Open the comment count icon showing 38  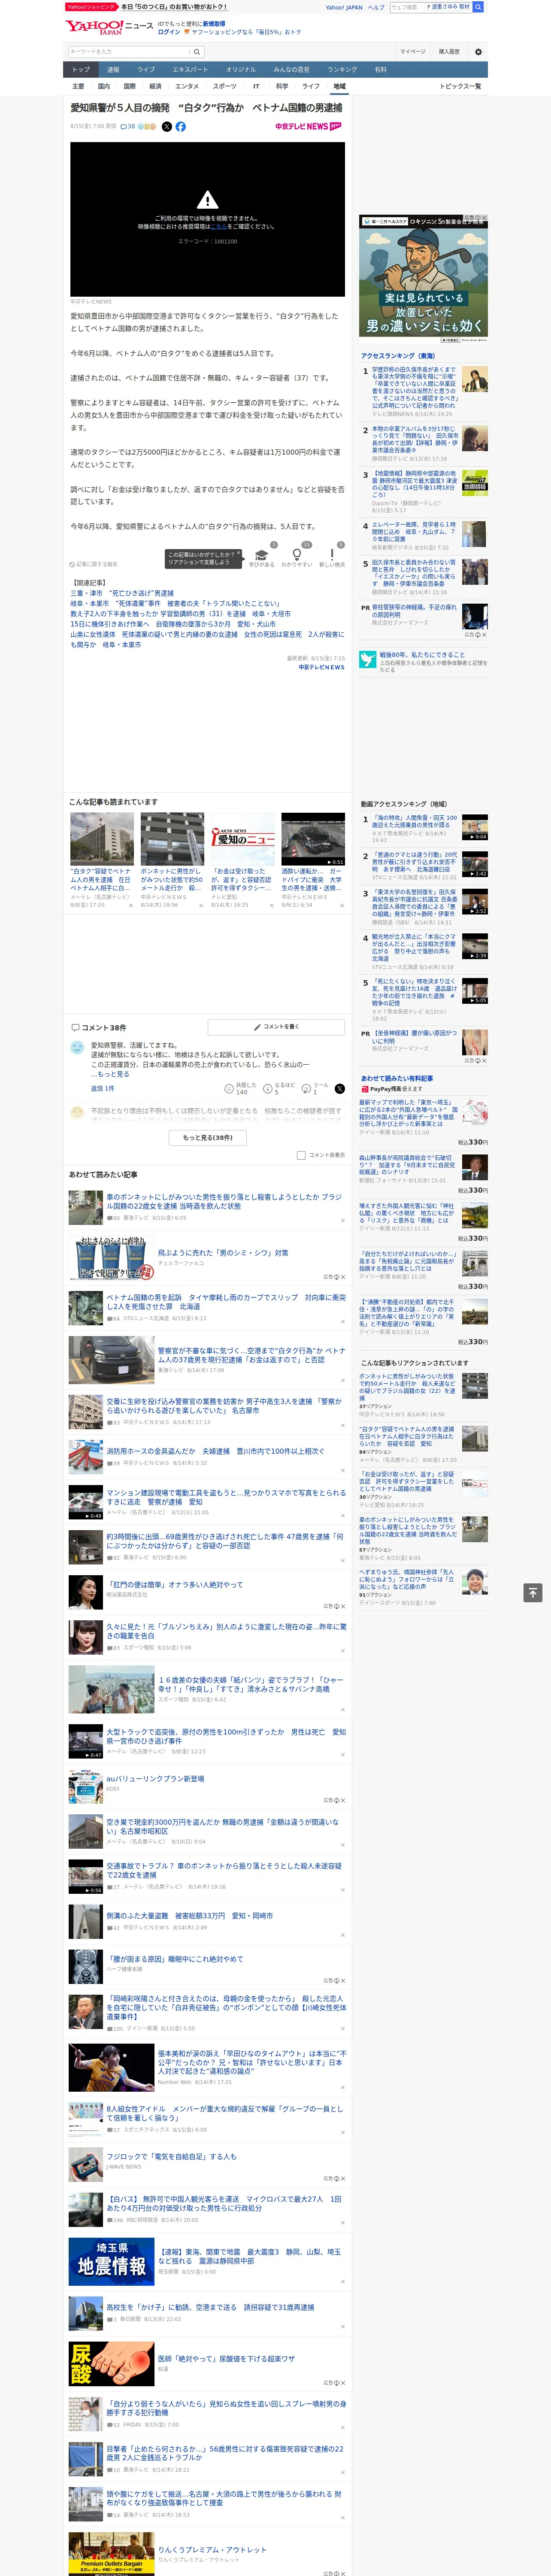[x=128, y=127]
